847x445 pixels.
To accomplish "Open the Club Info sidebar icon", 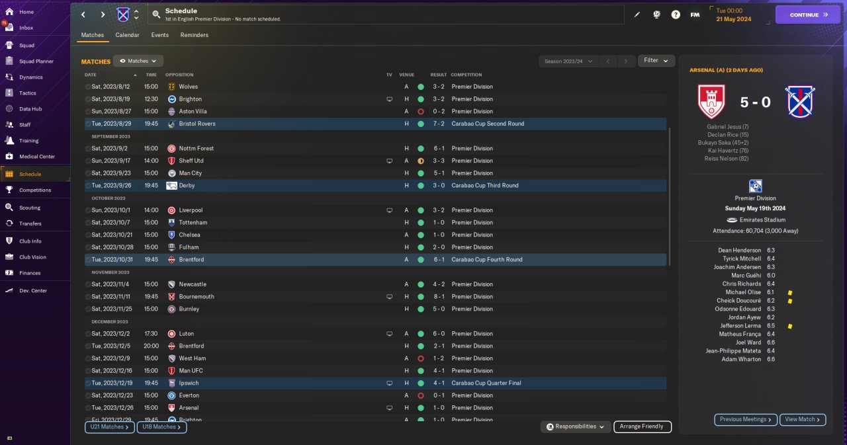I will tap(9, 241).
